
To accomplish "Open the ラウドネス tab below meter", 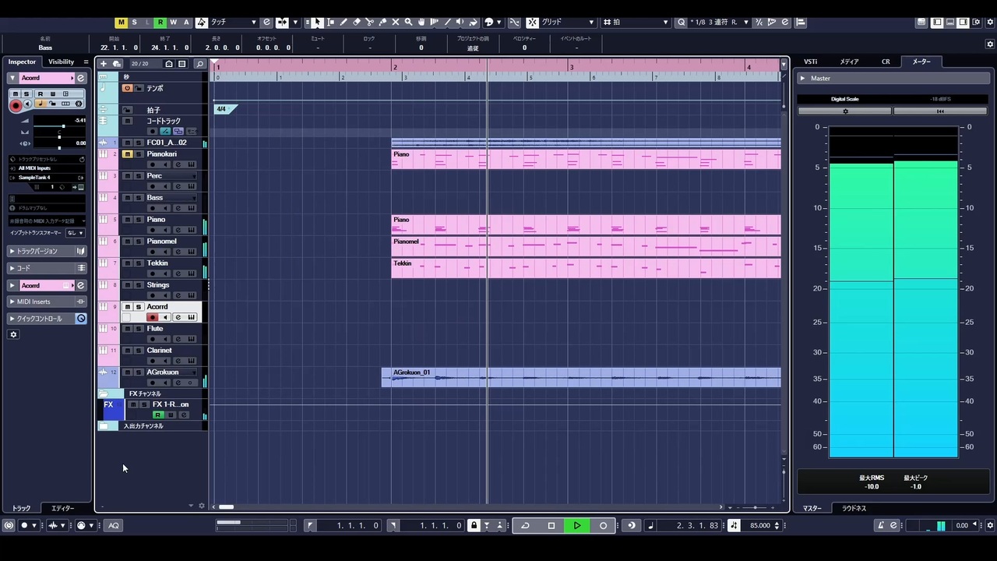I will [x=854, y=508].
